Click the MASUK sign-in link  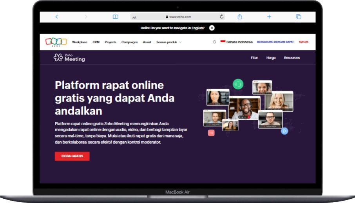pos(304,42)
